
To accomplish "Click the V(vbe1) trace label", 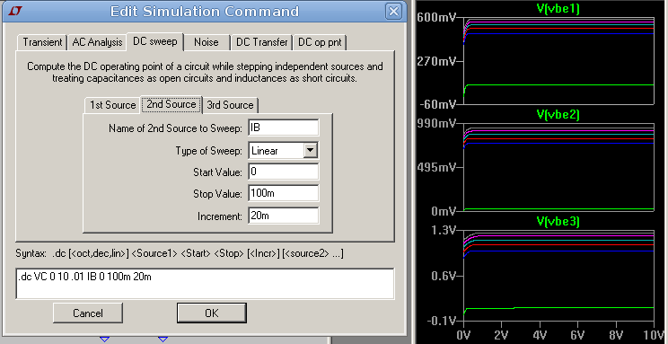I will 558,9.
